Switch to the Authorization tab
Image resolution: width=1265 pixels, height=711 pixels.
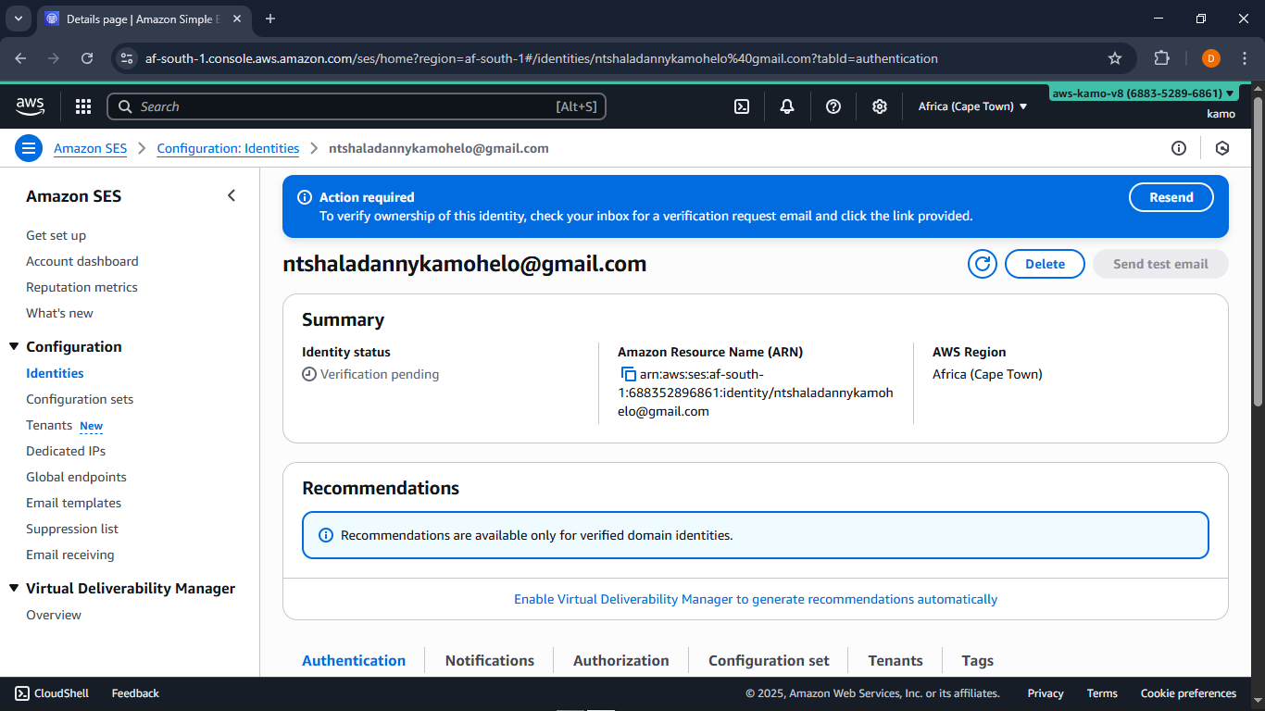coord(620,660)
